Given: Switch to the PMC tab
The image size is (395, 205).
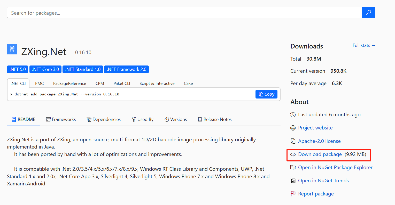Looking at the screenshot, I should tap(40, 83).
